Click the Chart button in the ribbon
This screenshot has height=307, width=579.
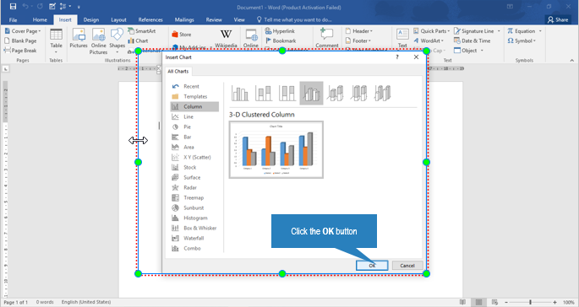(138, 41)
